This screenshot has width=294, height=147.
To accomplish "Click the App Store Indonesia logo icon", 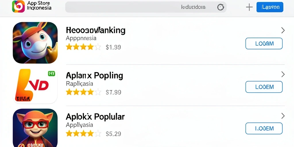I will point(18,7).
